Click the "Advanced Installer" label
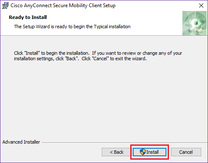 pyautogui.click(x=21, y=142)
